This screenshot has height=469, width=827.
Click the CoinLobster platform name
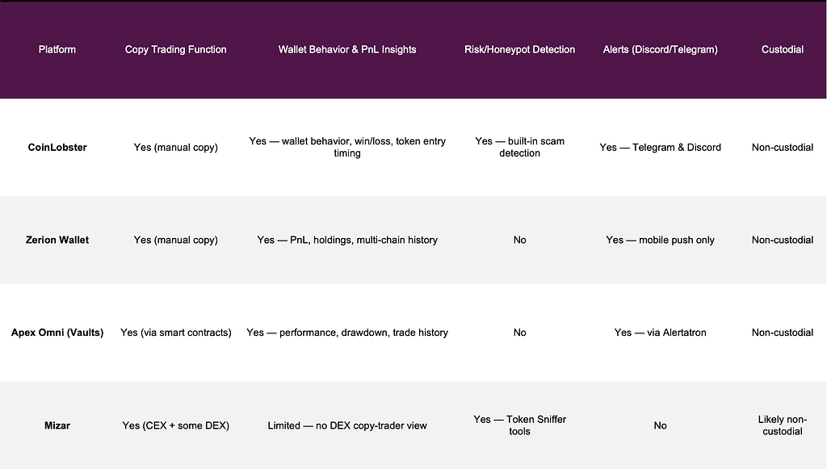point(57,148)
